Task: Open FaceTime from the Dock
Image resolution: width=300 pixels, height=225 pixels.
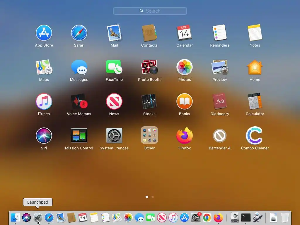Action: click(x=151, y=218)
